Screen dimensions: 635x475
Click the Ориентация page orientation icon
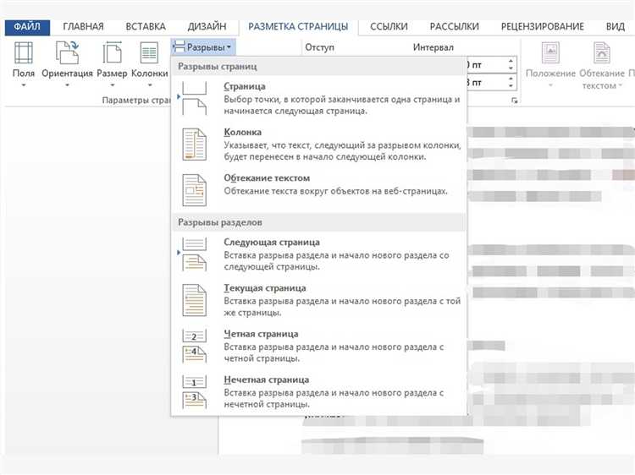tap(67, 52)
